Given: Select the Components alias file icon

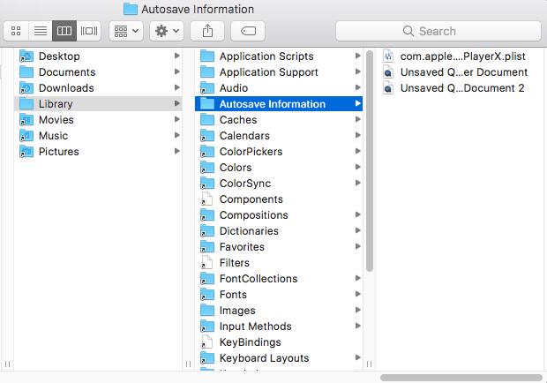Looking at the screenshot, I should pos(206,199).
